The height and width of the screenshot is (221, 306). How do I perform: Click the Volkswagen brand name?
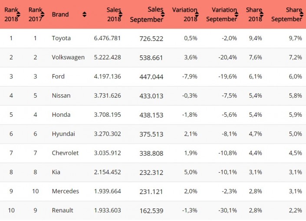[x=68, y=58]
